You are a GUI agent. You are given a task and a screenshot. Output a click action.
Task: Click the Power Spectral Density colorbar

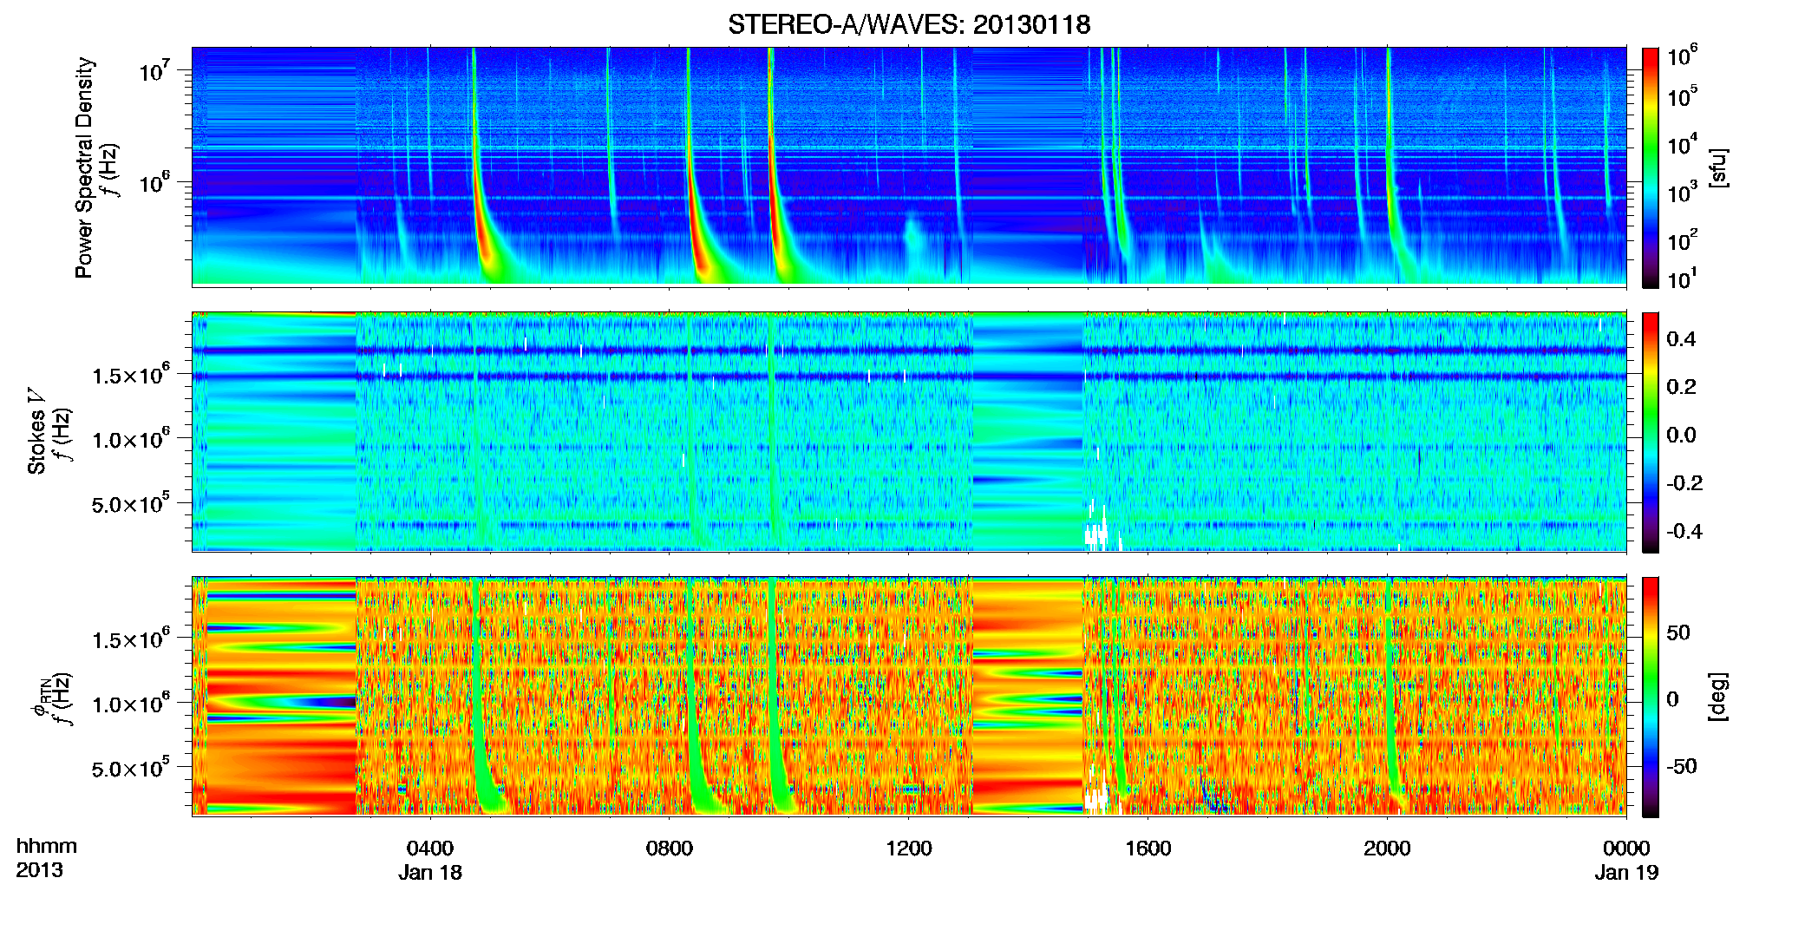[1651, 167]
